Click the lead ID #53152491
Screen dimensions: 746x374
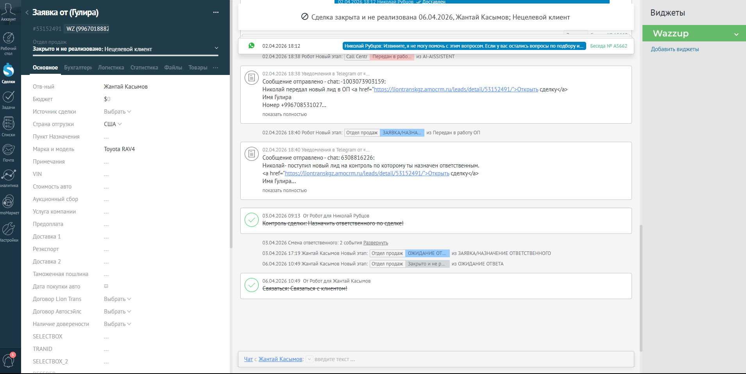tap(47, 29)
